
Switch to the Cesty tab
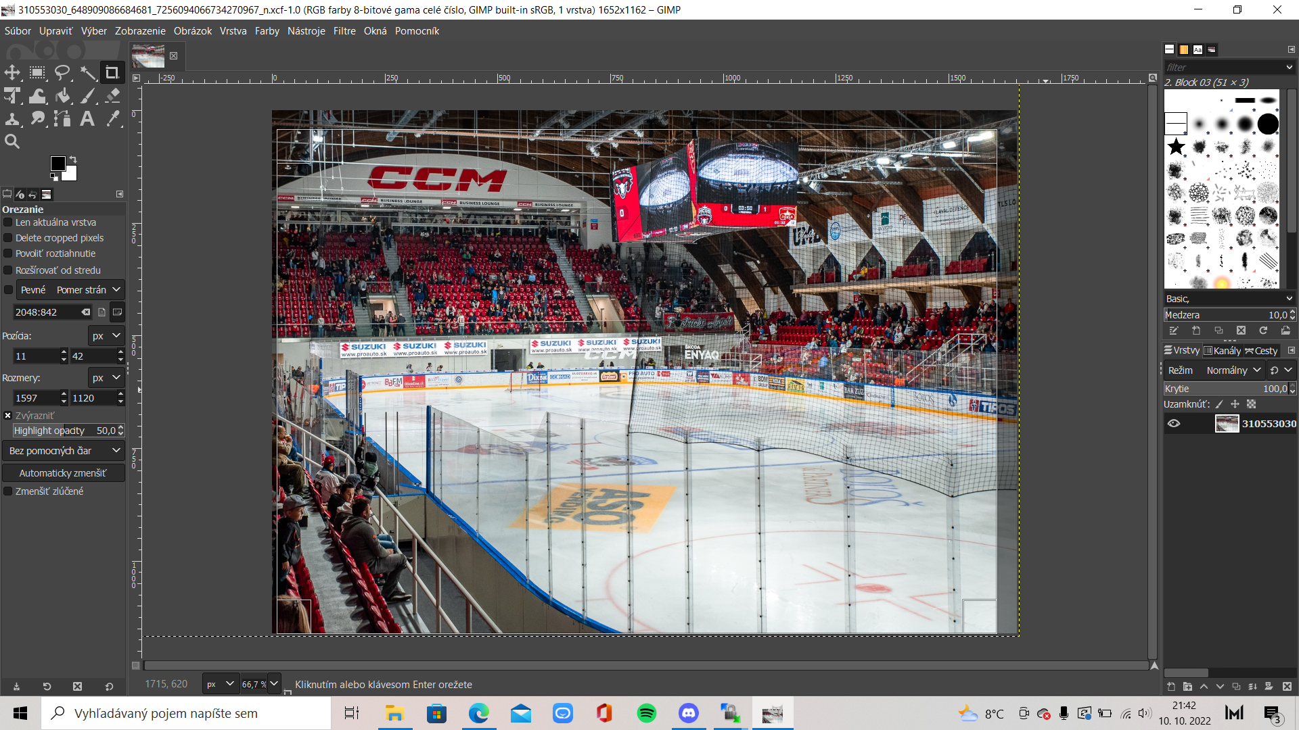[1261, 351]
